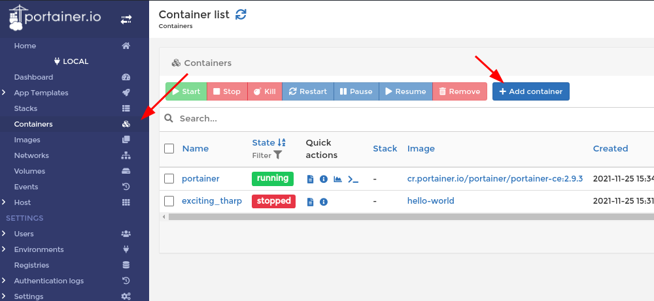Expand the Authentication logs chevron
The width and height of the screenshot is (654, 301).
click(x=4, y=281)
